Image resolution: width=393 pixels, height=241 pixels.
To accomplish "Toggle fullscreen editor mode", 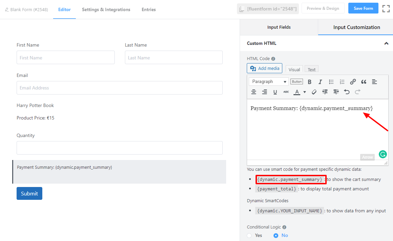I will pyautogui.click(x=386, y=9).
